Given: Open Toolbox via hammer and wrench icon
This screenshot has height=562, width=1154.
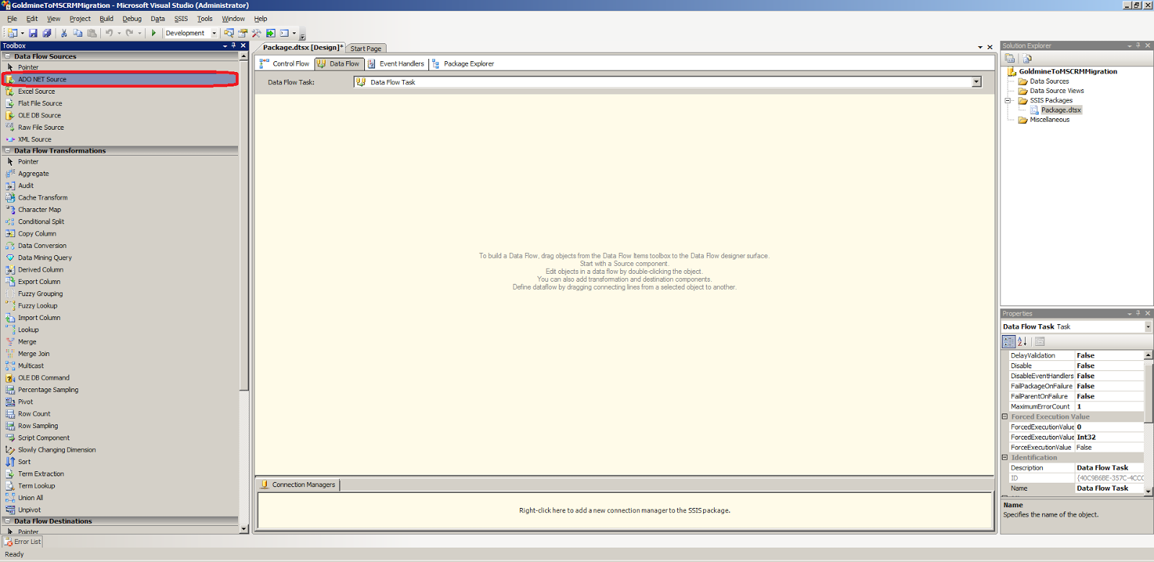Looking at the screenshot, I should pyautogui.click(x=257, y=33).
